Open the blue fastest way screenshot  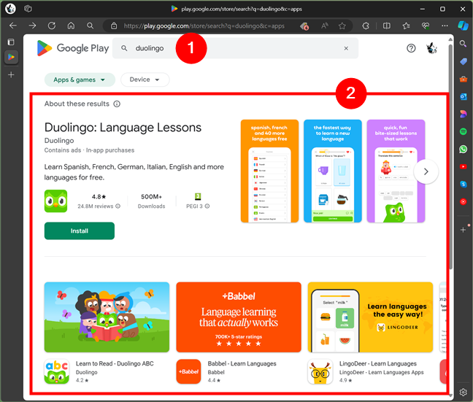(x=333, y=171)
